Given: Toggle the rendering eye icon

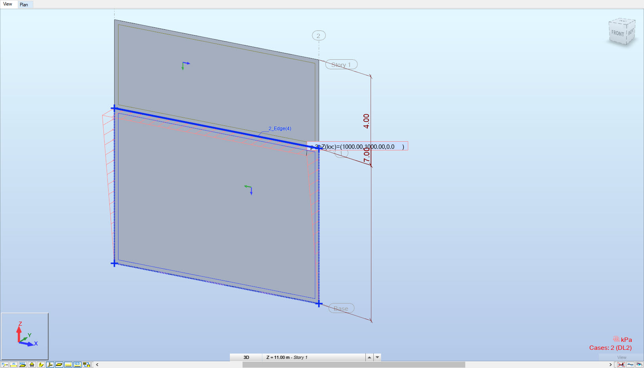Looking at the screenshot, I should [639, 364].
